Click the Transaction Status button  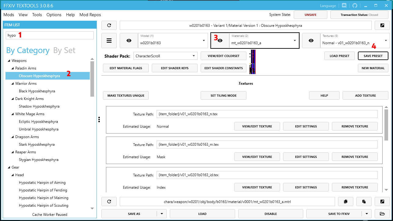tap(359, 15)
